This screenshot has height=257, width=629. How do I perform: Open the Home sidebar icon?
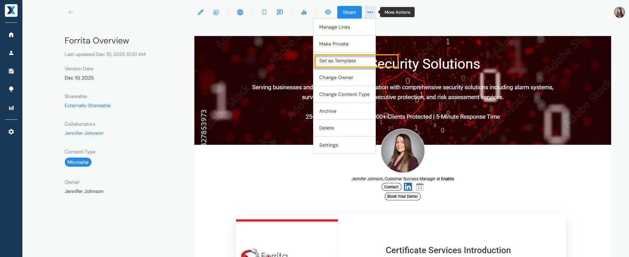(x=11, y=35)
